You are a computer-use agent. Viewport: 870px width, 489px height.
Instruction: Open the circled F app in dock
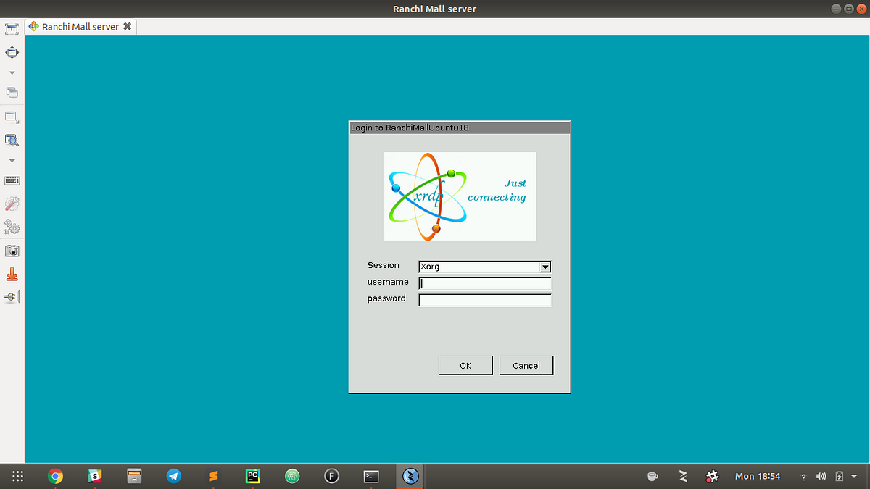click(x=331, y=476)
